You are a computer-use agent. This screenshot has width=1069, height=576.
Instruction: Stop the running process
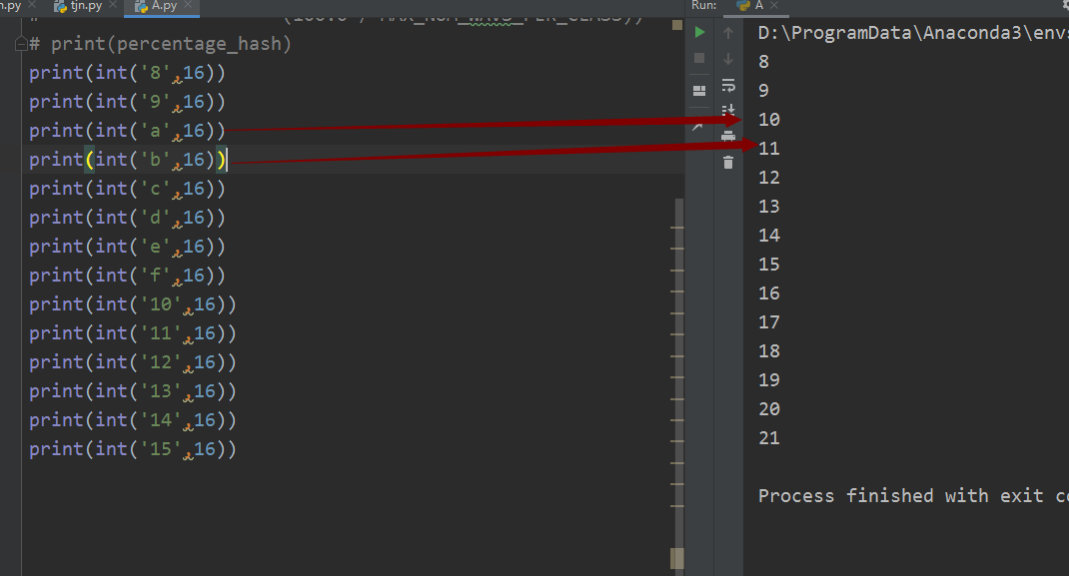coord(699,56)
